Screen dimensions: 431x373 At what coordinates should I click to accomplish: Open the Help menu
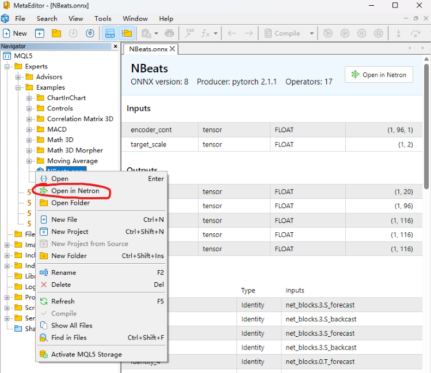(166, 18)
